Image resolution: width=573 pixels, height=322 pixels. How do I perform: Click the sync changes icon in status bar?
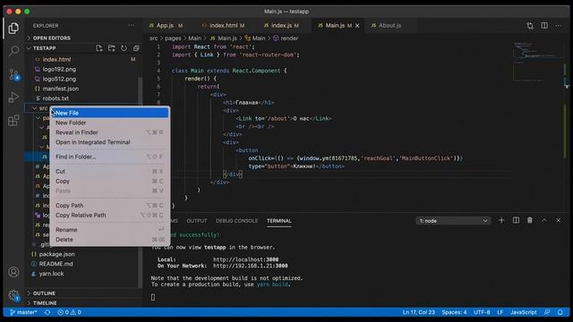[47, 312]
